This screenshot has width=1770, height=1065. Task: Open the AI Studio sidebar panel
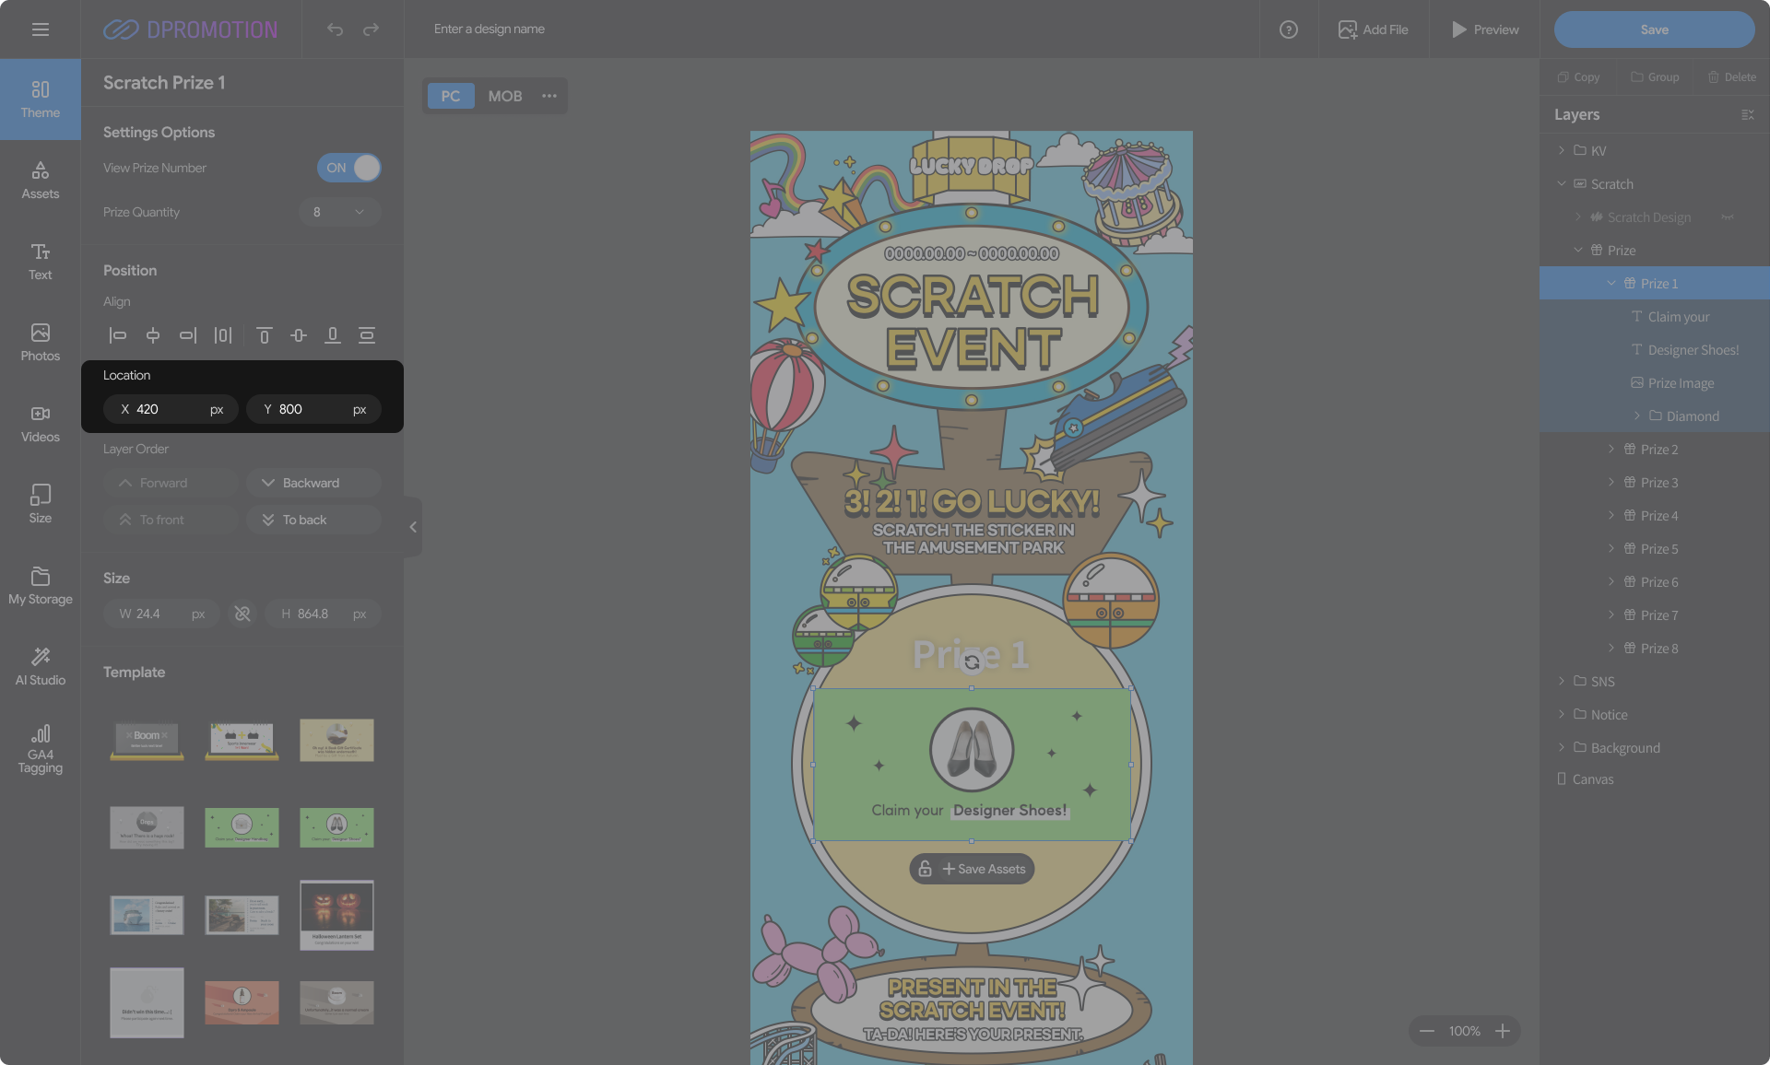[40, 666]
